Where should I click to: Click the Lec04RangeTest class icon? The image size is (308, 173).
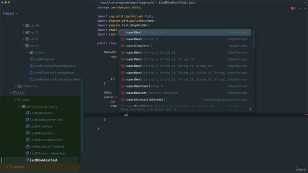[x=27, y=133]
